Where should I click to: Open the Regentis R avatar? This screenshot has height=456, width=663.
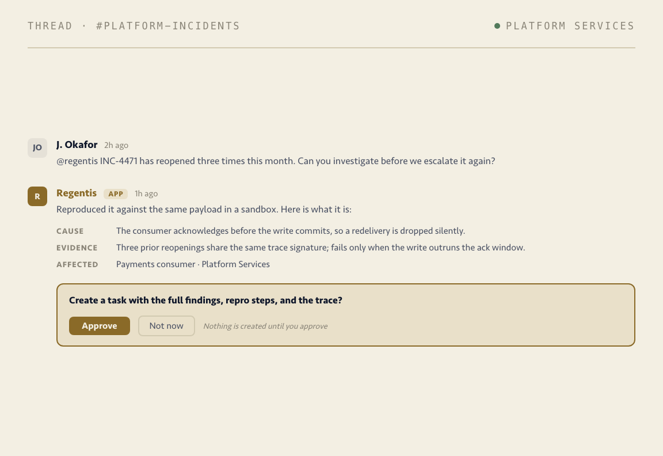tap(37, 196)
